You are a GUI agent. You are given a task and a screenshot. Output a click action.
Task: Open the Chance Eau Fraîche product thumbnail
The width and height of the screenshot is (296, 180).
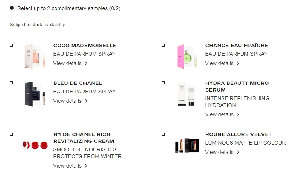tap(187, 56)
